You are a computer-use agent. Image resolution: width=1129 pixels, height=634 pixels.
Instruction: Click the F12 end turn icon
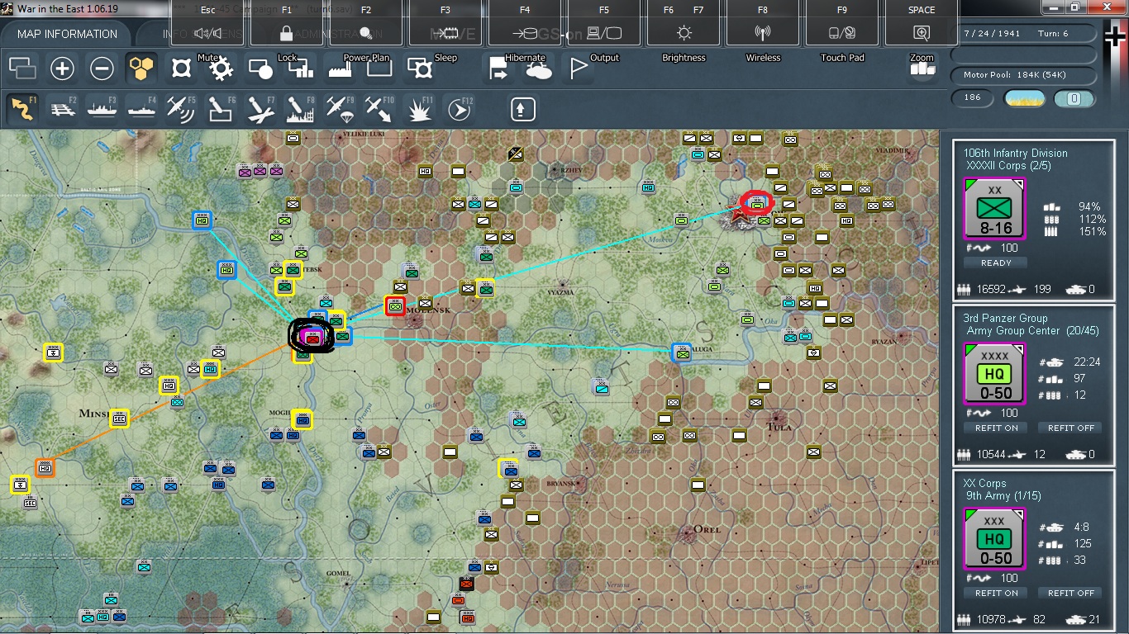point(459,109)
